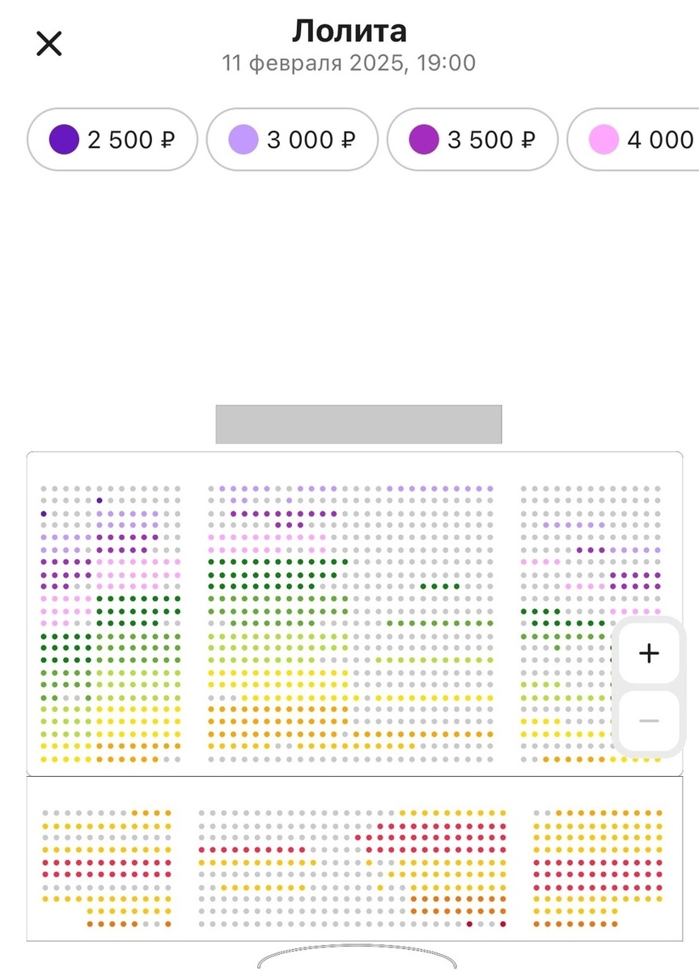Select the last dark crimson seat in bottom center row
The width and height of the screenshot is (699, 971).
pos(502,923)
